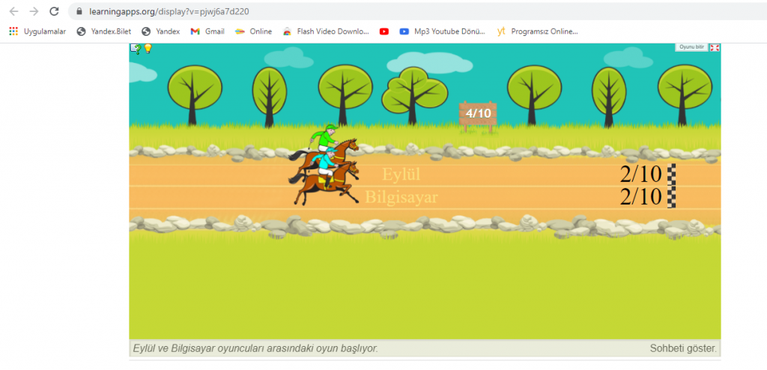Open the Mp3 Youtube Dönü... bookmark
767x370 pixels.
[442, 31]
